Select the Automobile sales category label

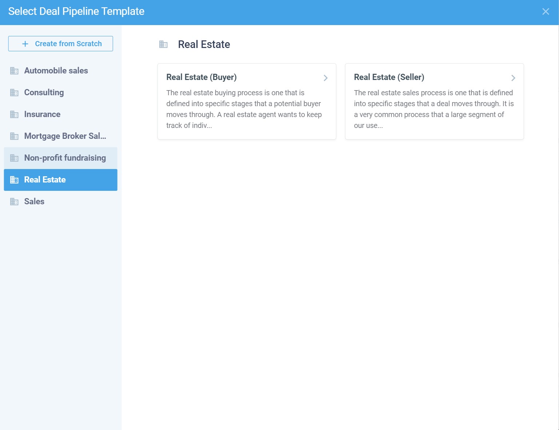click(56, 71)
